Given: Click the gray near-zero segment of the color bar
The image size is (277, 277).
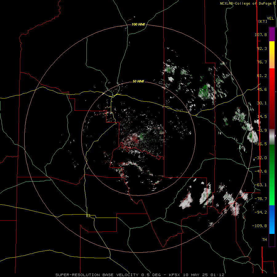Looking at the screenshot, I should [x=272, y=137].
